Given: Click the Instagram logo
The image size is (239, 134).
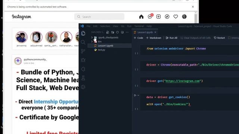Looking at the screenshot, I should [22, 17].
